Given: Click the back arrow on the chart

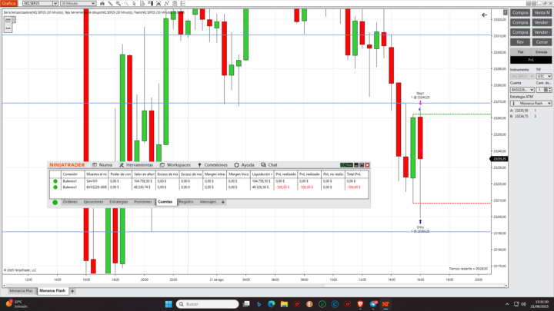Looking at the screenshot, I should click(485, 15).
